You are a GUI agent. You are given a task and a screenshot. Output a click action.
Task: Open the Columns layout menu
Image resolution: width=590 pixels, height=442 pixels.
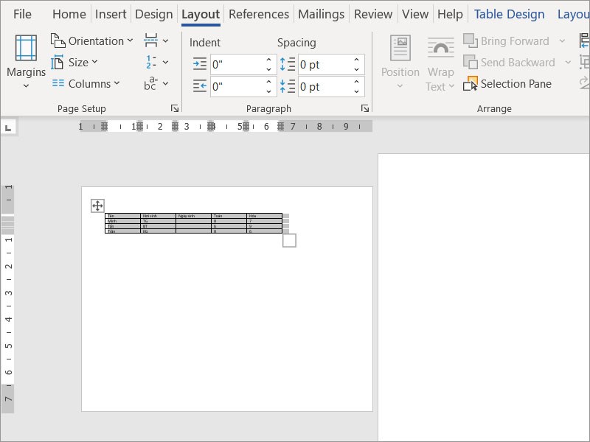coord(84,84)
